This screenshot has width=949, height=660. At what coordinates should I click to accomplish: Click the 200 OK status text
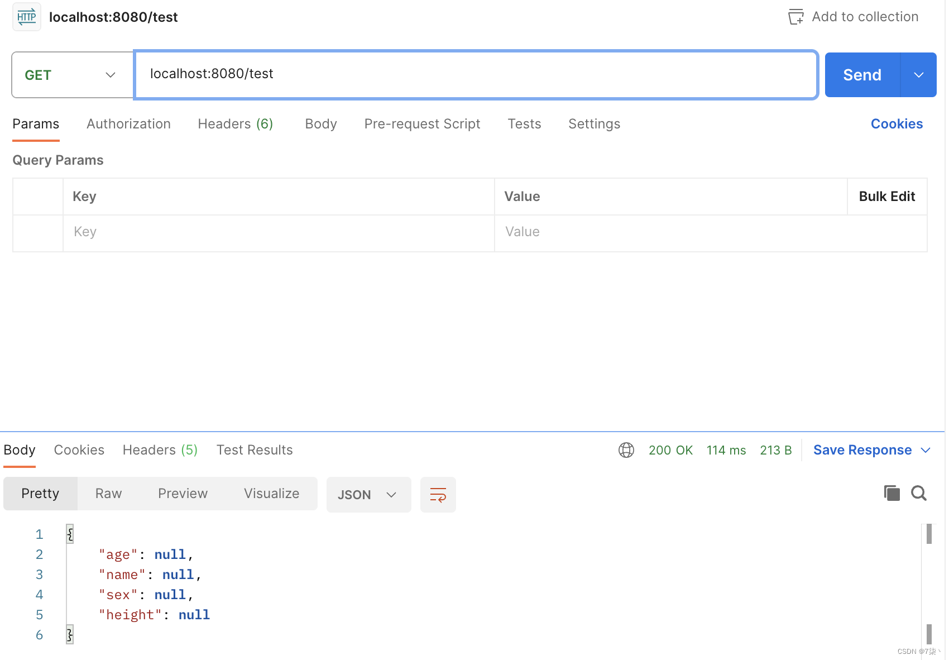coord(670,450)
